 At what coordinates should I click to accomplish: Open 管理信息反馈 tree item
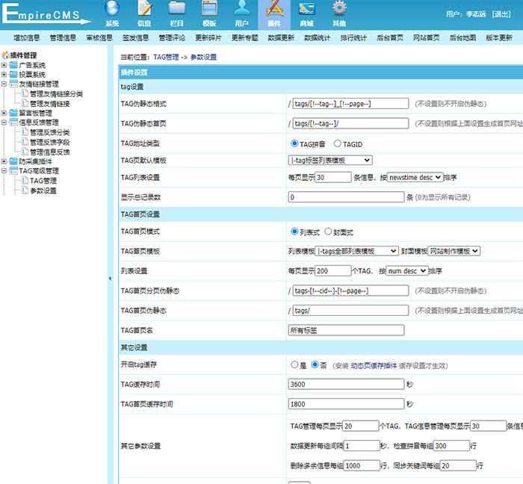(x=50, y=152)
